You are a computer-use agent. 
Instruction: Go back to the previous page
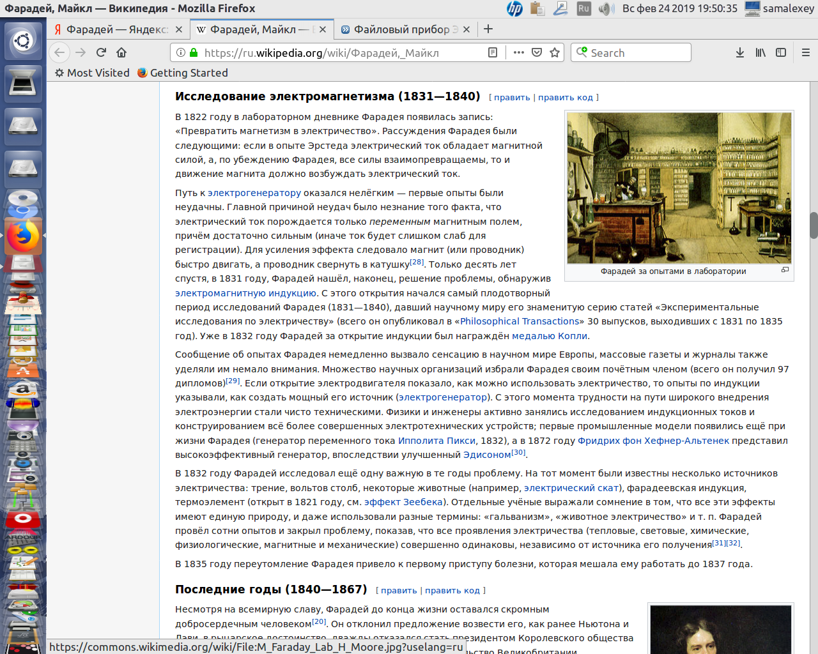click(59, 52)
